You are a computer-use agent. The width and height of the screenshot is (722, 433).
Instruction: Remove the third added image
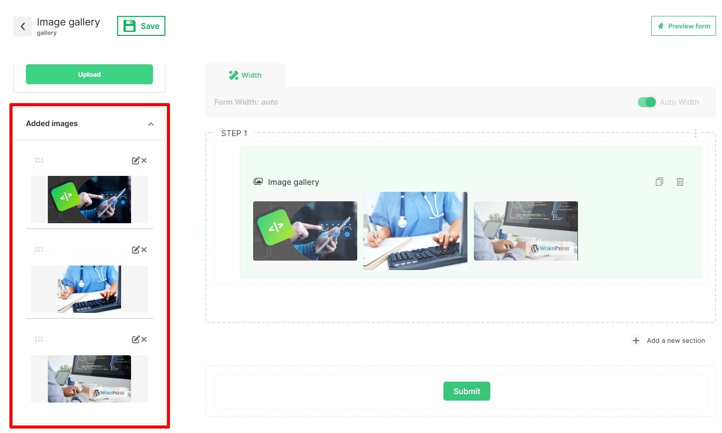144,339
